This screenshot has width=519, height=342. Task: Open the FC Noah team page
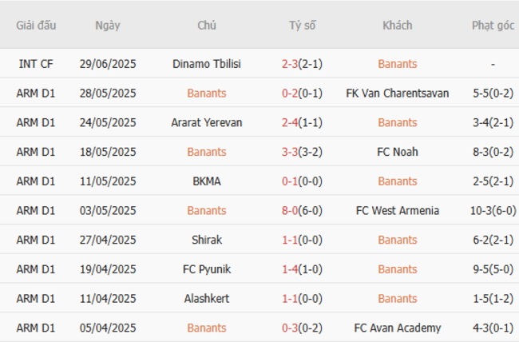[397, 152]
